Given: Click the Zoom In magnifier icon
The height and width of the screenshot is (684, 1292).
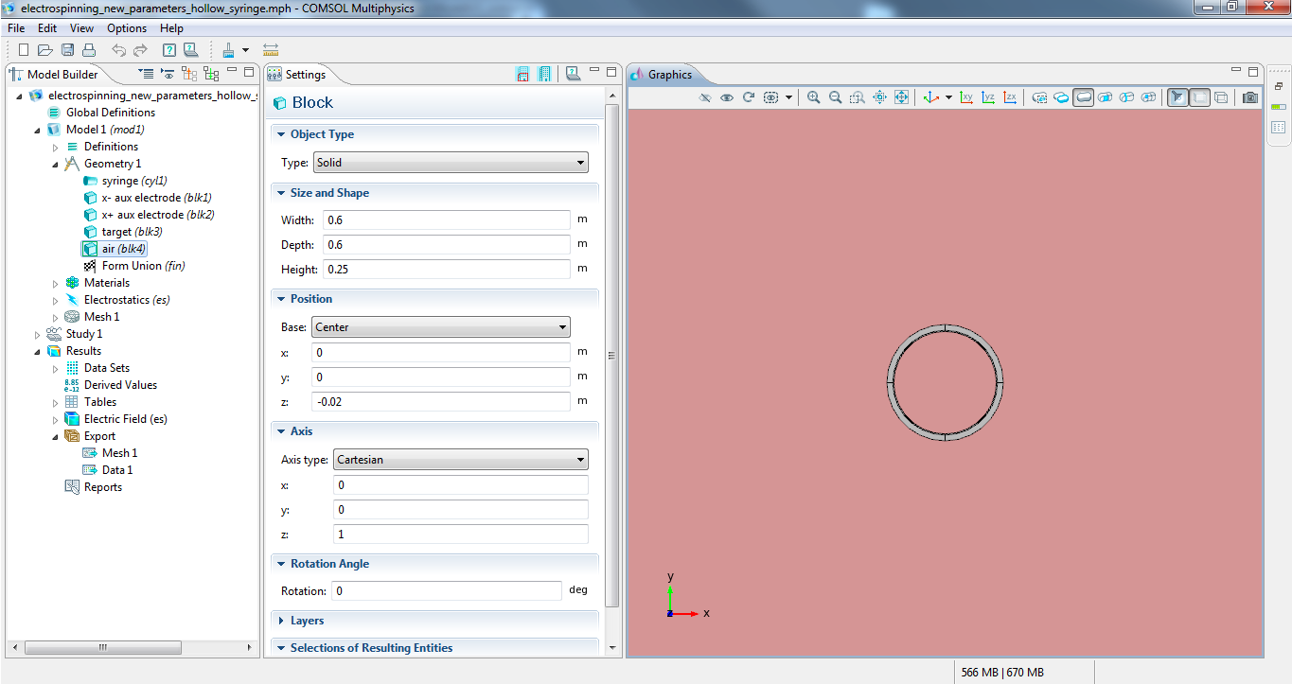Looking at the screenshot, I should tap(813, 97).
